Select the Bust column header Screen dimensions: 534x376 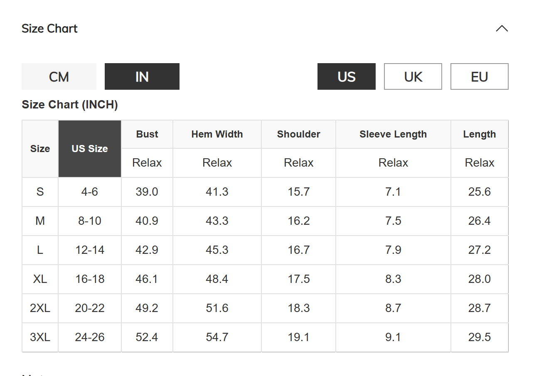[147, 134]
